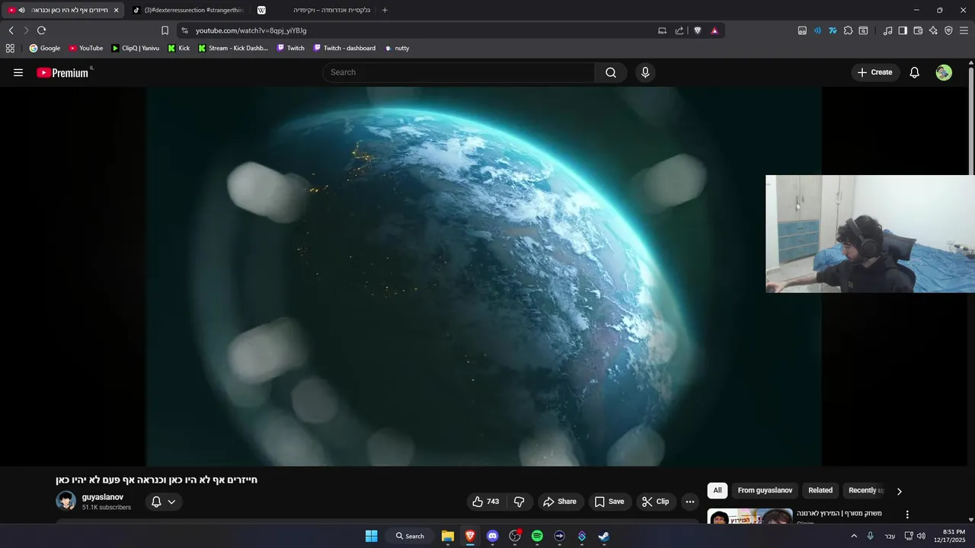This screenshot has height=548, width=975.
Task: Open YouTube notifications bell in header
Action: pyautogui.click(x=915, y=72)
